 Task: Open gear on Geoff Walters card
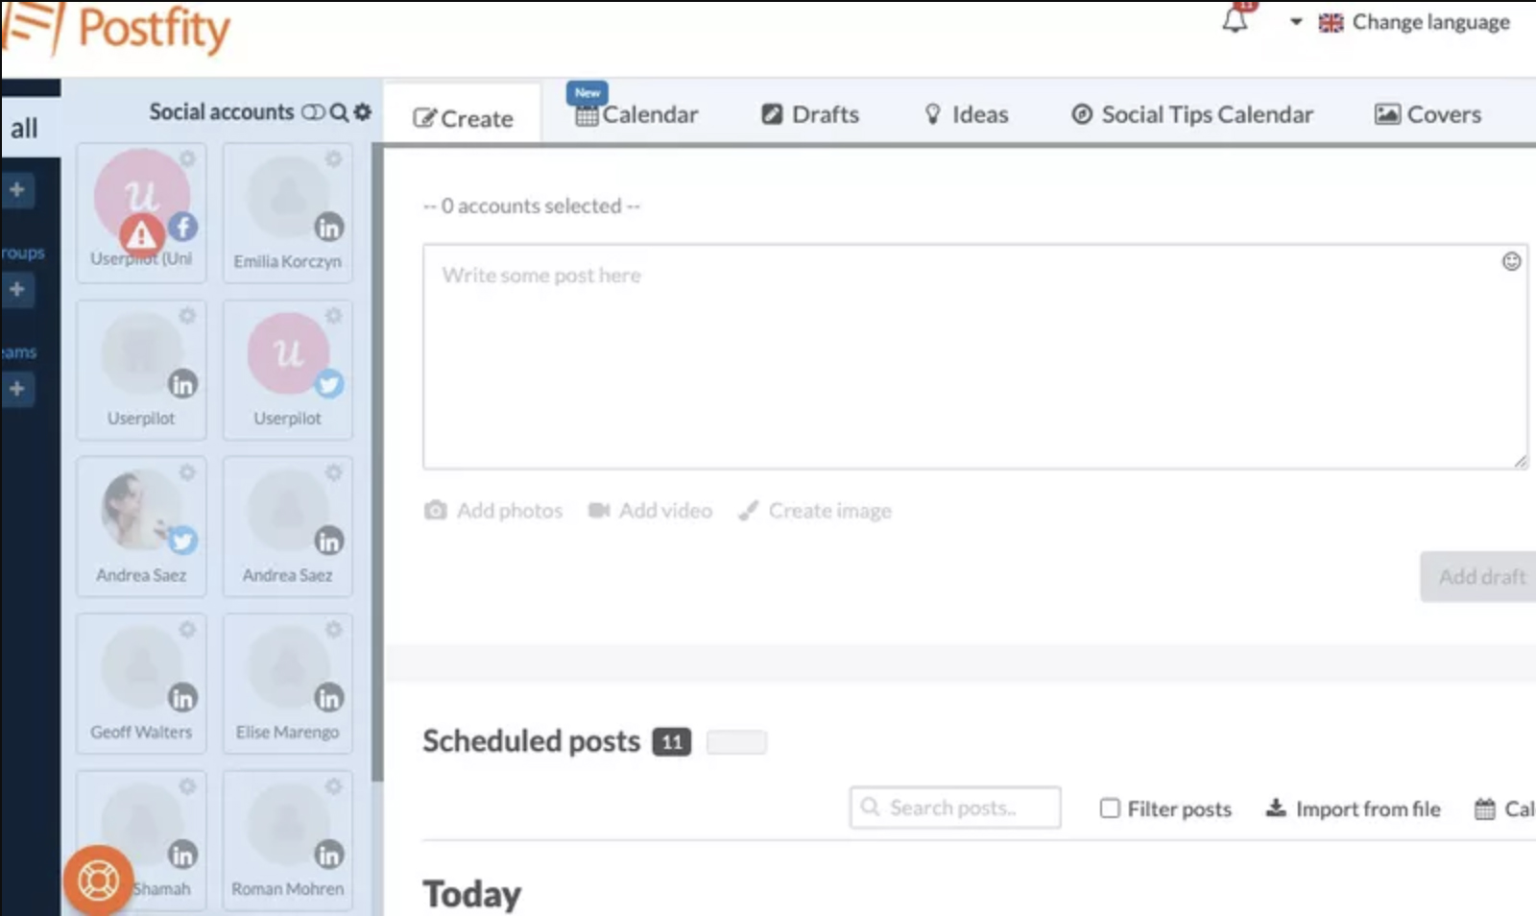click(187, 629)
